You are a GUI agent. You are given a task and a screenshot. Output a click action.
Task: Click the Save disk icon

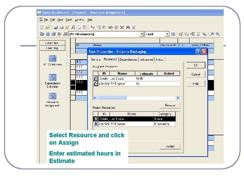(x=56, y=27)
